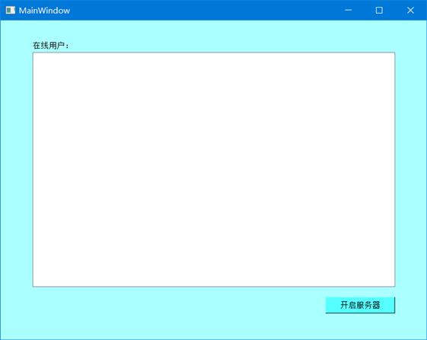Open the system menu via the title bar icon

[11, 11]
